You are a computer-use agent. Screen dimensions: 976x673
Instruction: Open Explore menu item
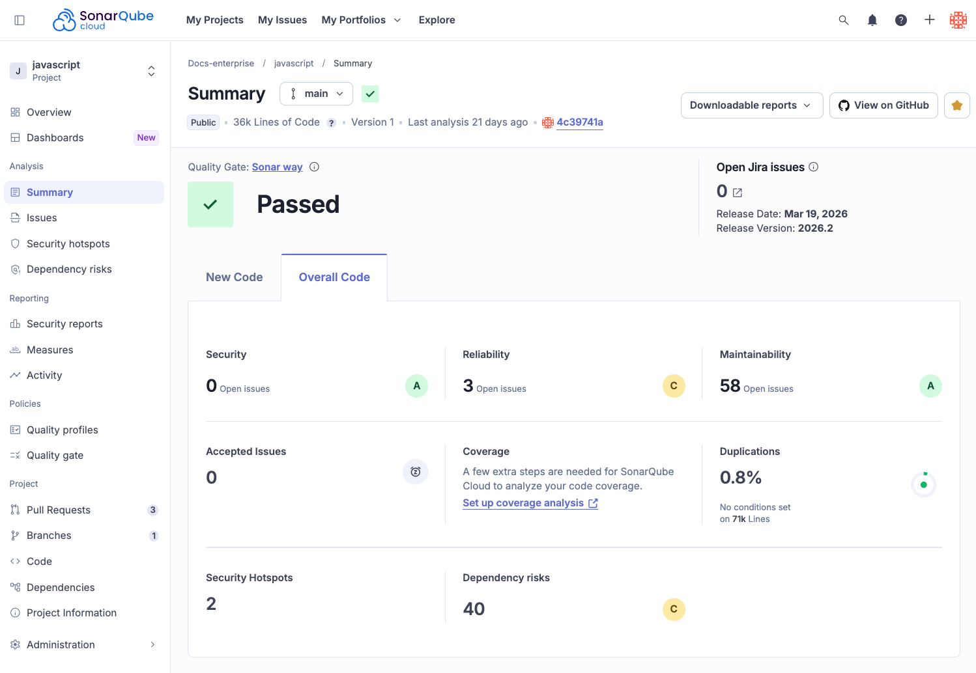(x=437, y=20)
